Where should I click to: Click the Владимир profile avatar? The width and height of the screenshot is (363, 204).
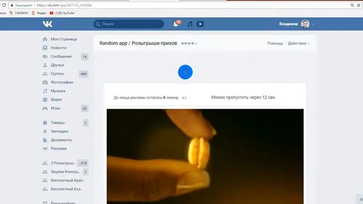[x=305, y=24]
